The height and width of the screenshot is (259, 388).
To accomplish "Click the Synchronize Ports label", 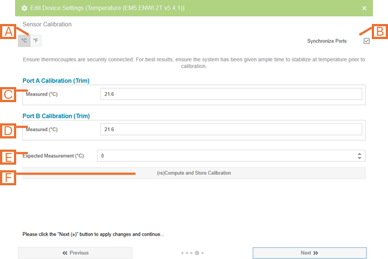I will coord(327,41).
